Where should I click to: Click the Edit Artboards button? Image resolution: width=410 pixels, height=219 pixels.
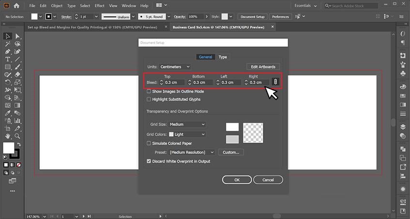point(263,66)
